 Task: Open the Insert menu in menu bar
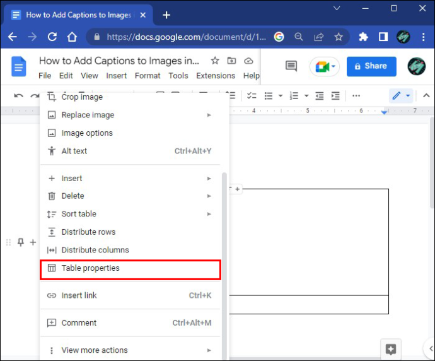[116, 76]
